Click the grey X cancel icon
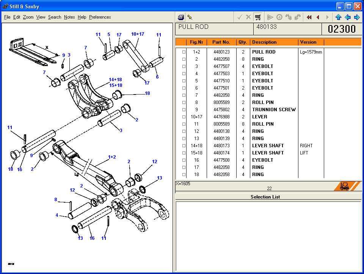 point(248,17)
